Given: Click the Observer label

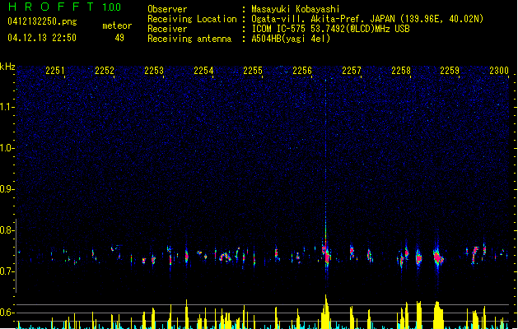Looking at the screenshot, I should [x=167, y=9].
